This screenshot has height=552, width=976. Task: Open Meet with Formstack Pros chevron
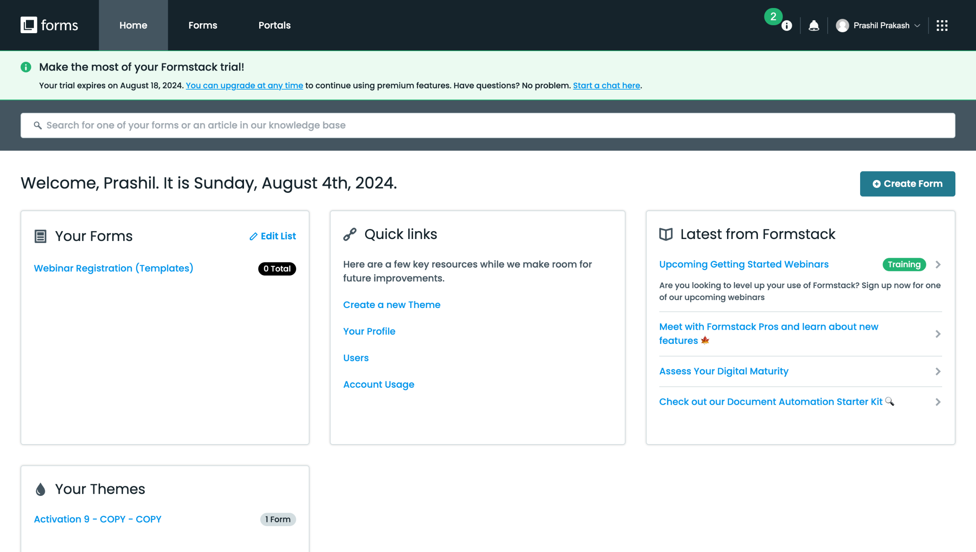click(938, 334)
